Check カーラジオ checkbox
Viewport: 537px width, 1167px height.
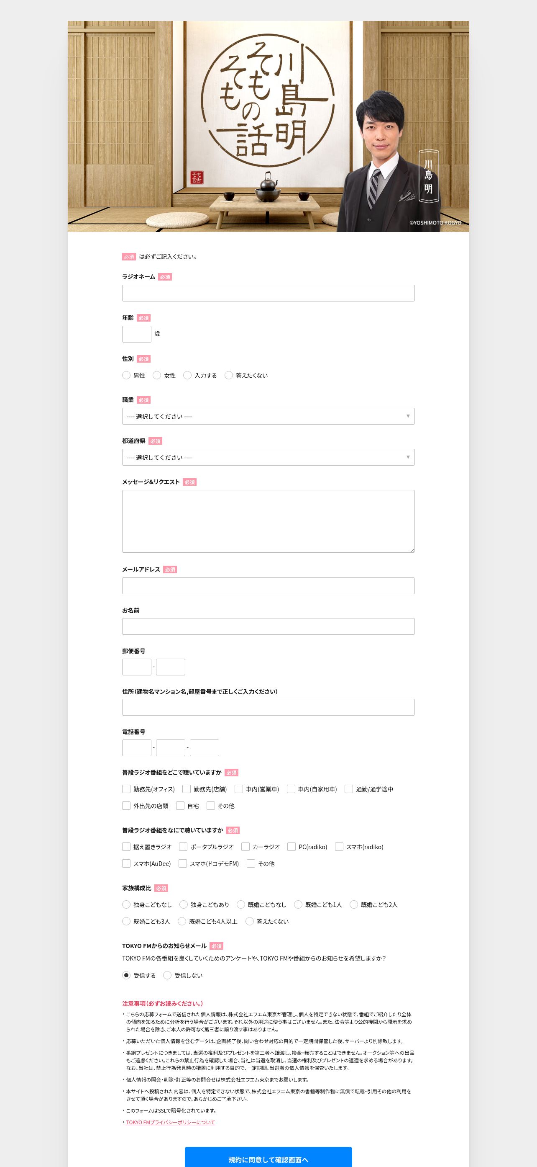[245, 847]
